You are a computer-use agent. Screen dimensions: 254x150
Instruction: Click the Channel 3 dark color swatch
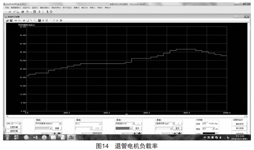[123, 129]
